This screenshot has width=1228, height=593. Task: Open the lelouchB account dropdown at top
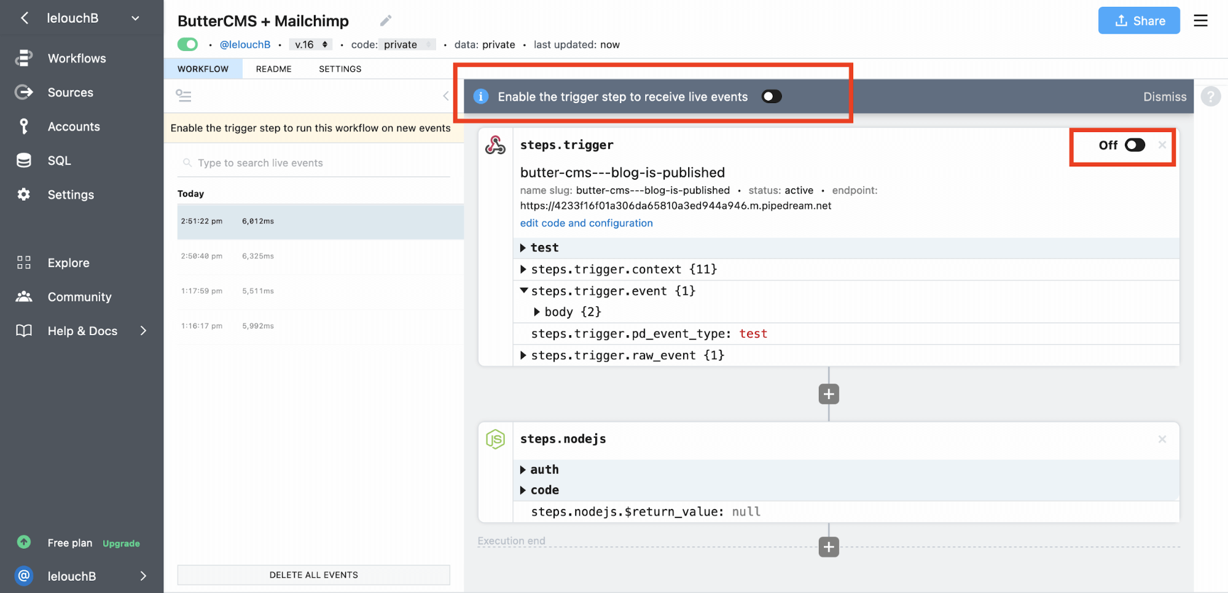point(135,18)
